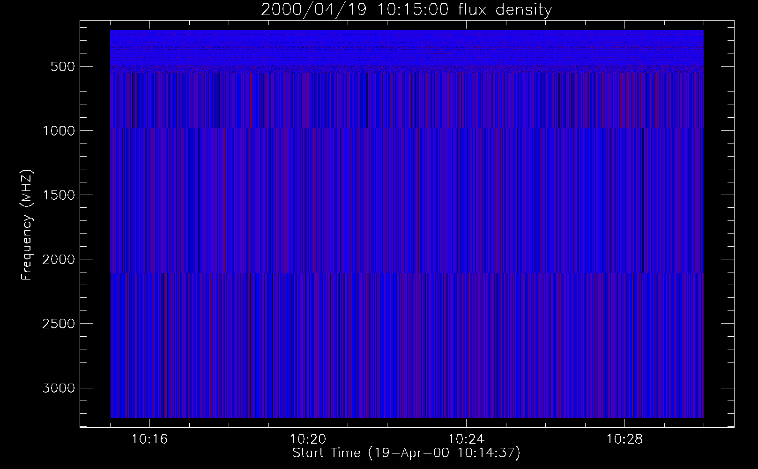Screen dimensions: 758x469
Task: Click the 10:24 time tick label
Action: 466,439
